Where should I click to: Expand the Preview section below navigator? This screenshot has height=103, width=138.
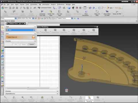[57, 91]
